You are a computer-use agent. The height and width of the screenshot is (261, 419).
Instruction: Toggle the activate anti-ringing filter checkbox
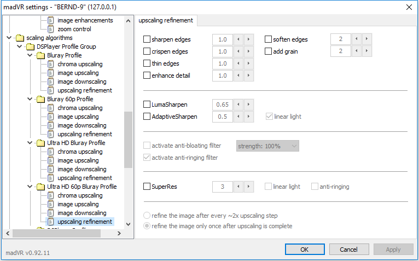[x=147, y=158]
